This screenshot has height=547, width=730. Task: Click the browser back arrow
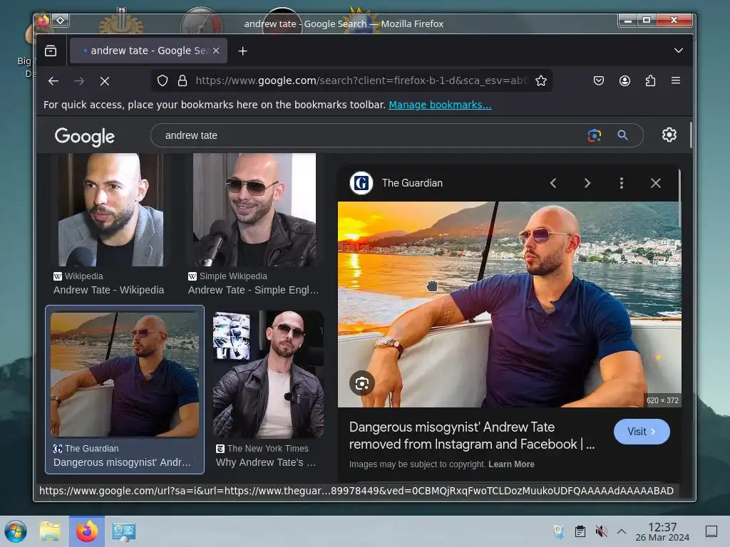click(x=53, y=81)
